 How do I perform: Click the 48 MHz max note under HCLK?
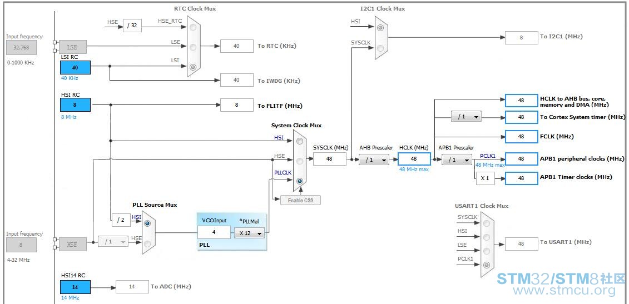pos(414,170)
